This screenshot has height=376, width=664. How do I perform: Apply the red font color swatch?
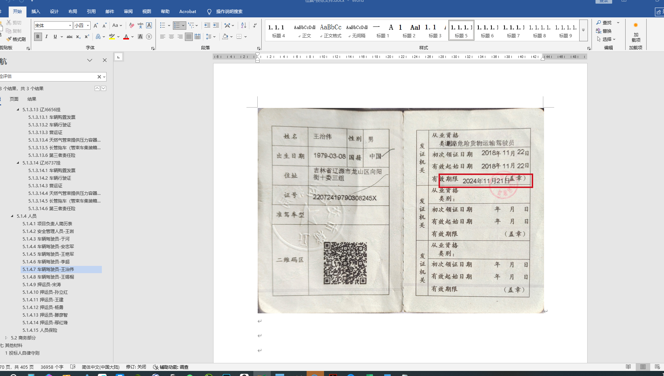(x=126, y=37)
